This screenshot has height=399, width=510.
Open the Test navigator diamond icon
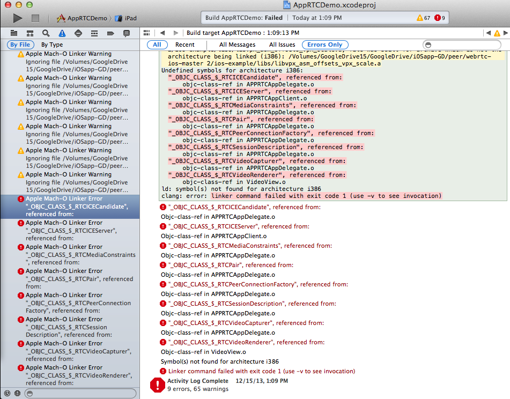[78, 33]
